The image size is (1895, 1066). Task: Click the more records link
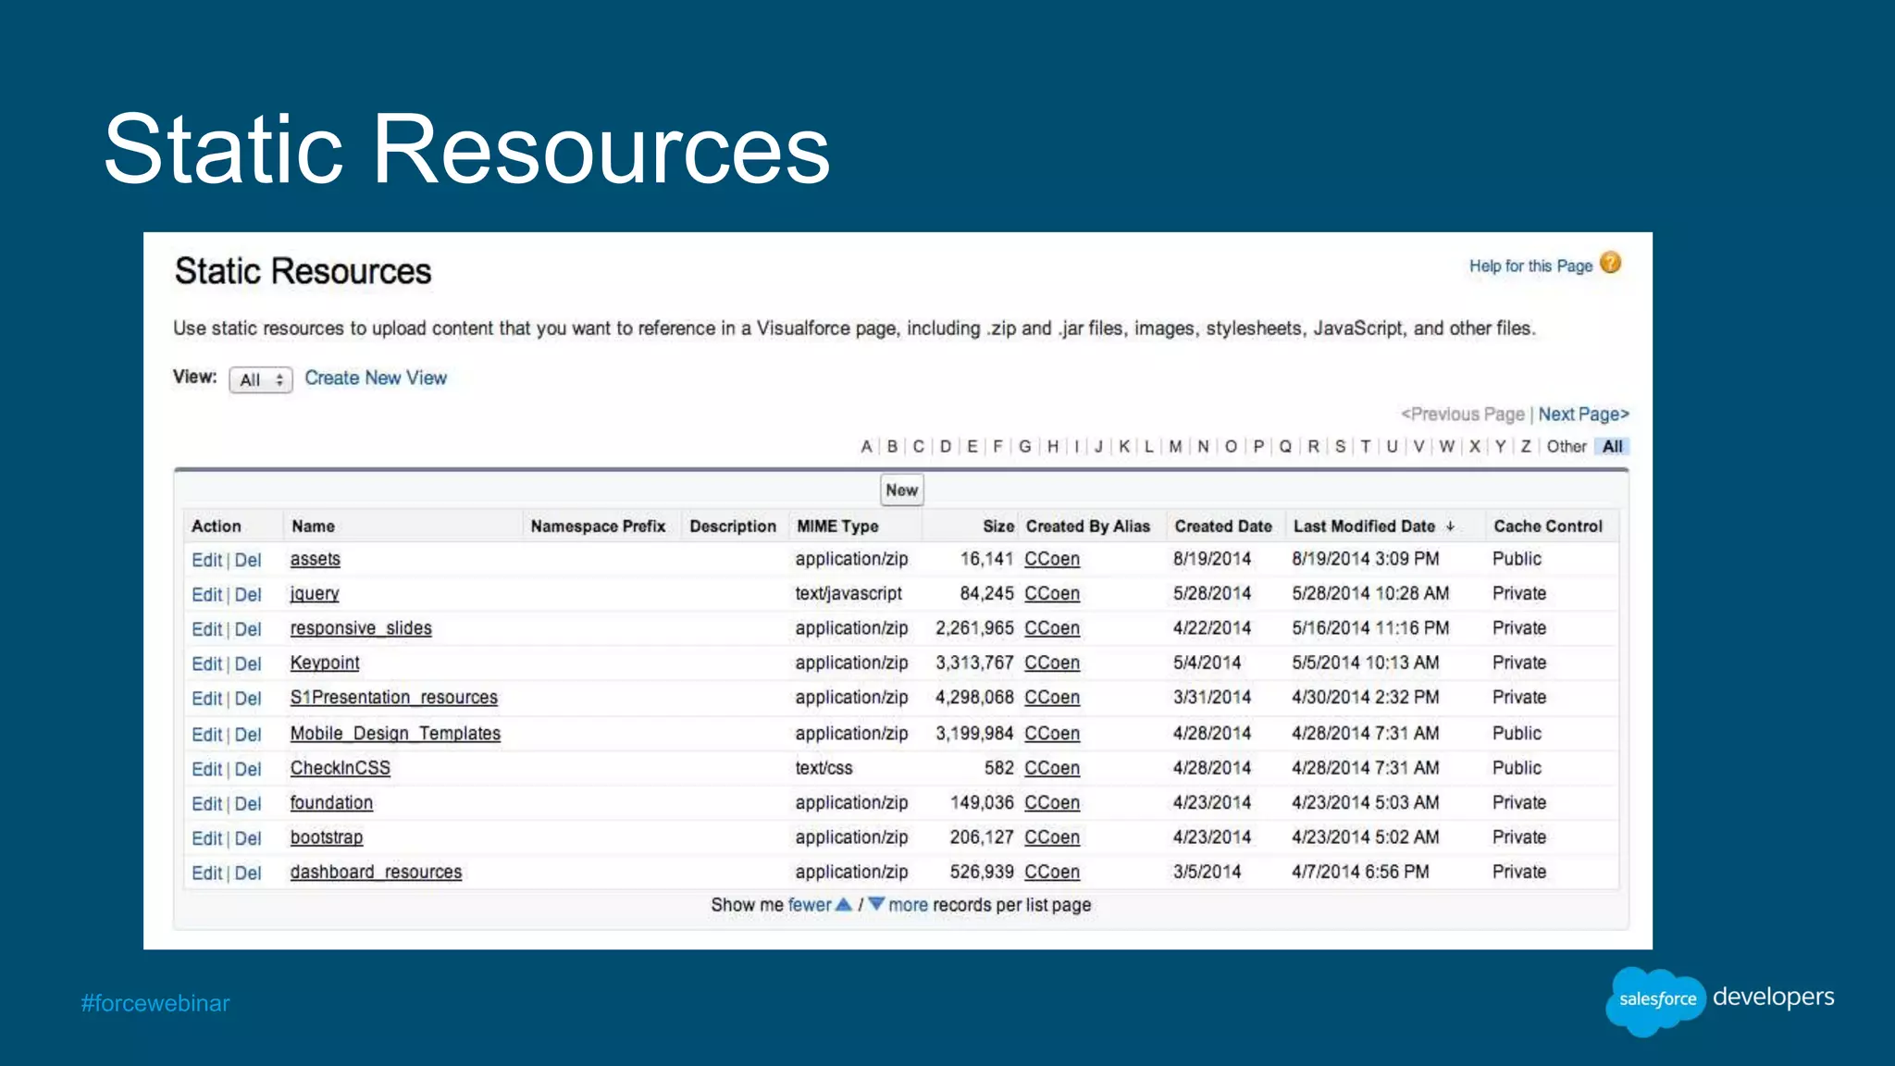(908, 905)
